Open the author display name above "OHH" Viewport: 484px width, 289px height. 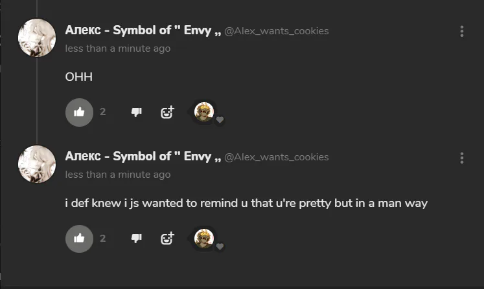[x=143, y=30]
